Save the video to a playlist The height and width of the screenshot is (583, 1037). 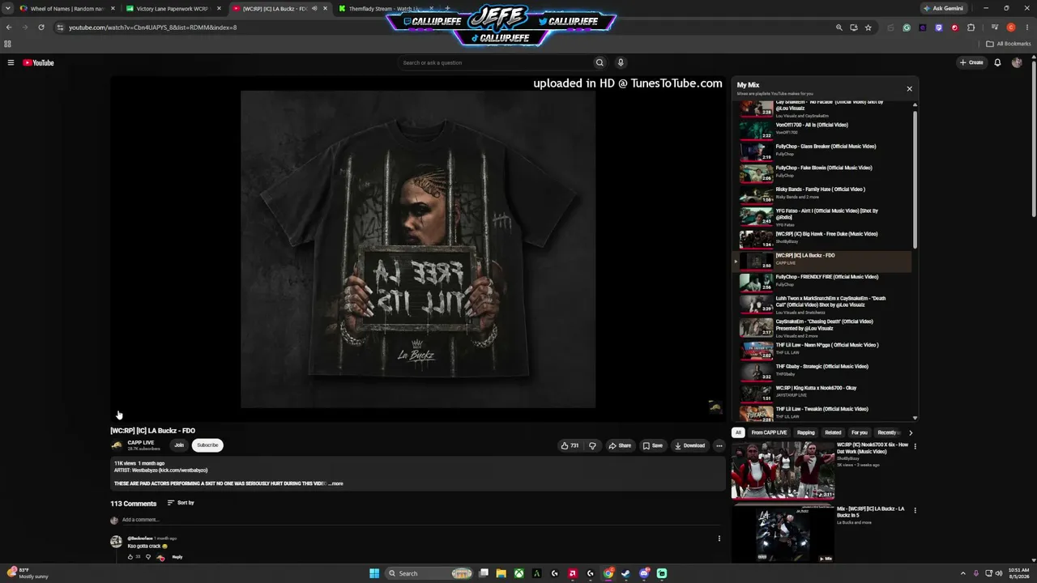[x=653, y=445]
